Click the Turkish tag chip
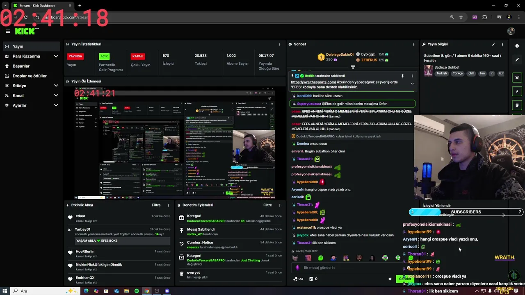 (442, 73)
